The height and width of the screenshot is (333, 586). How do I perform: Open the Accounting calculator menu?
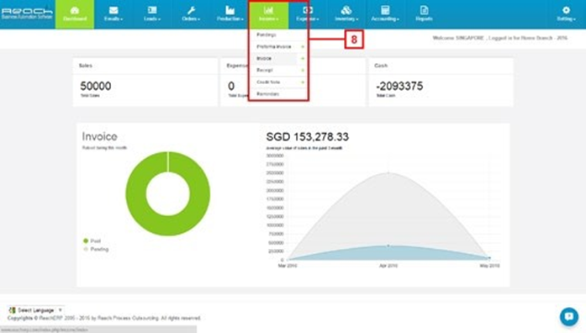[385, 10]
